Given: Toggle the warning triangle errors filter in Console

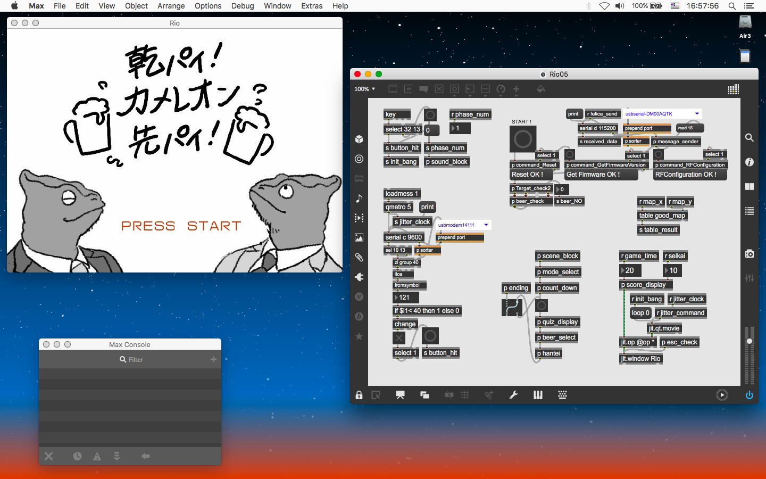Looking at the screenshot, I should [97, 456].
